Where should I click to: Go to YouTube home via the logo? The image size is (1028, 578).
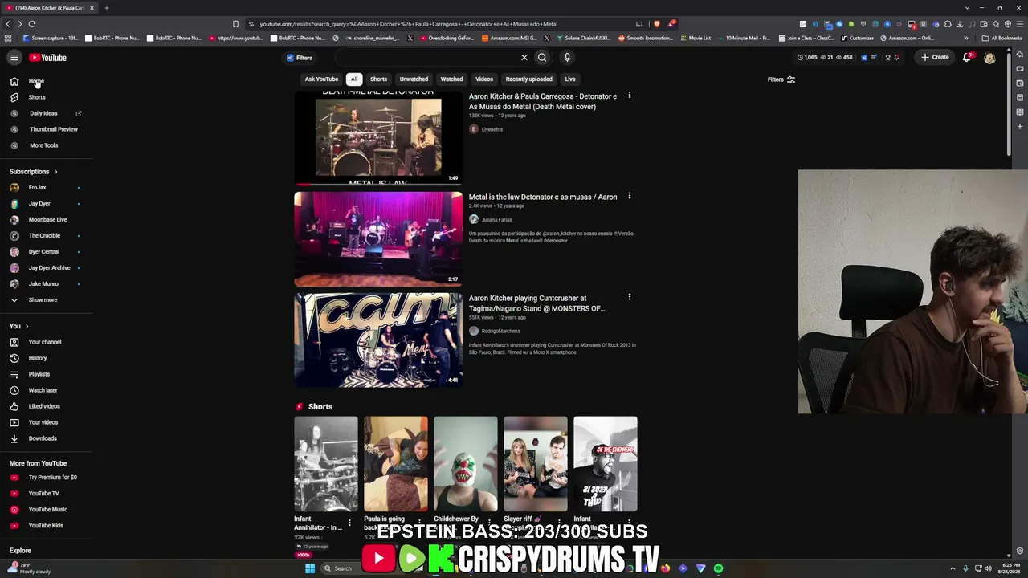48,58
